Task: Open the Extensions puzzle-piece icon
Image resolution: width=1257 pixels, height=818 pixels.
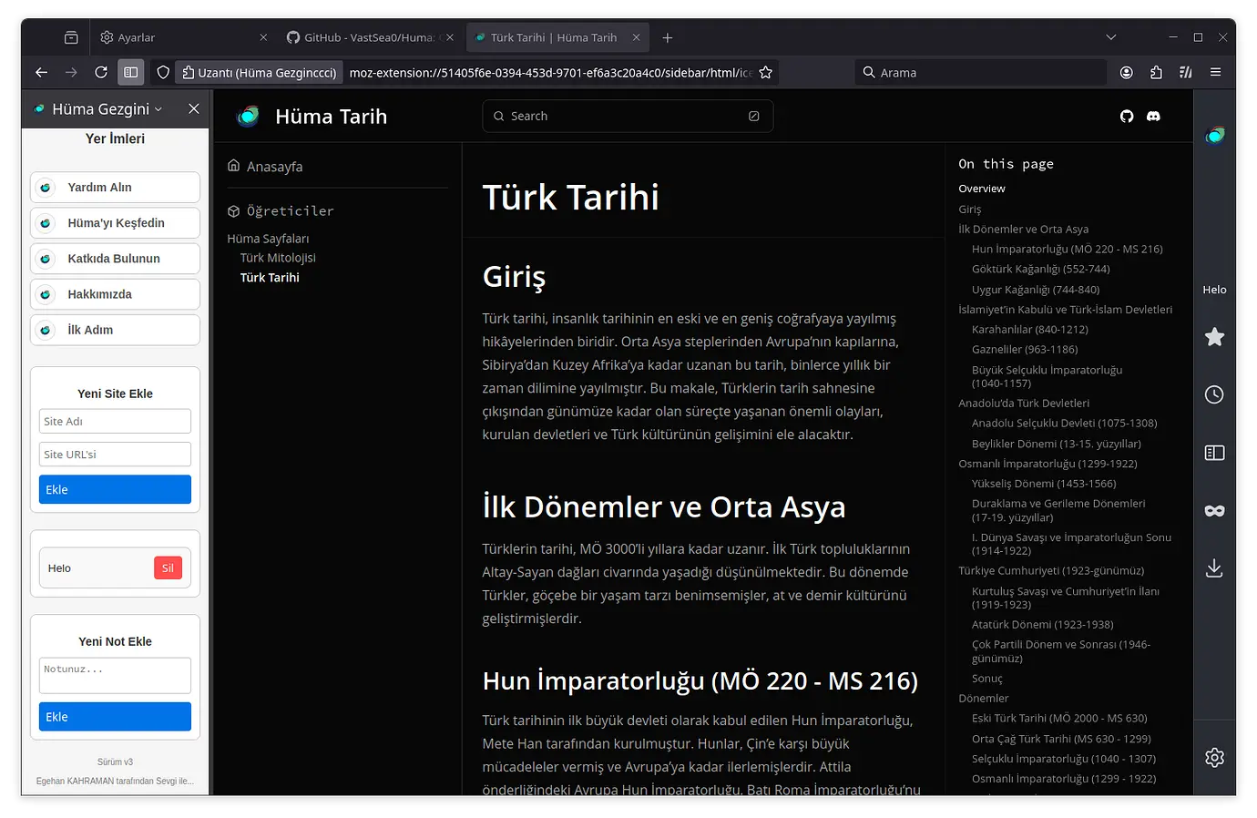Action: 1156,72
